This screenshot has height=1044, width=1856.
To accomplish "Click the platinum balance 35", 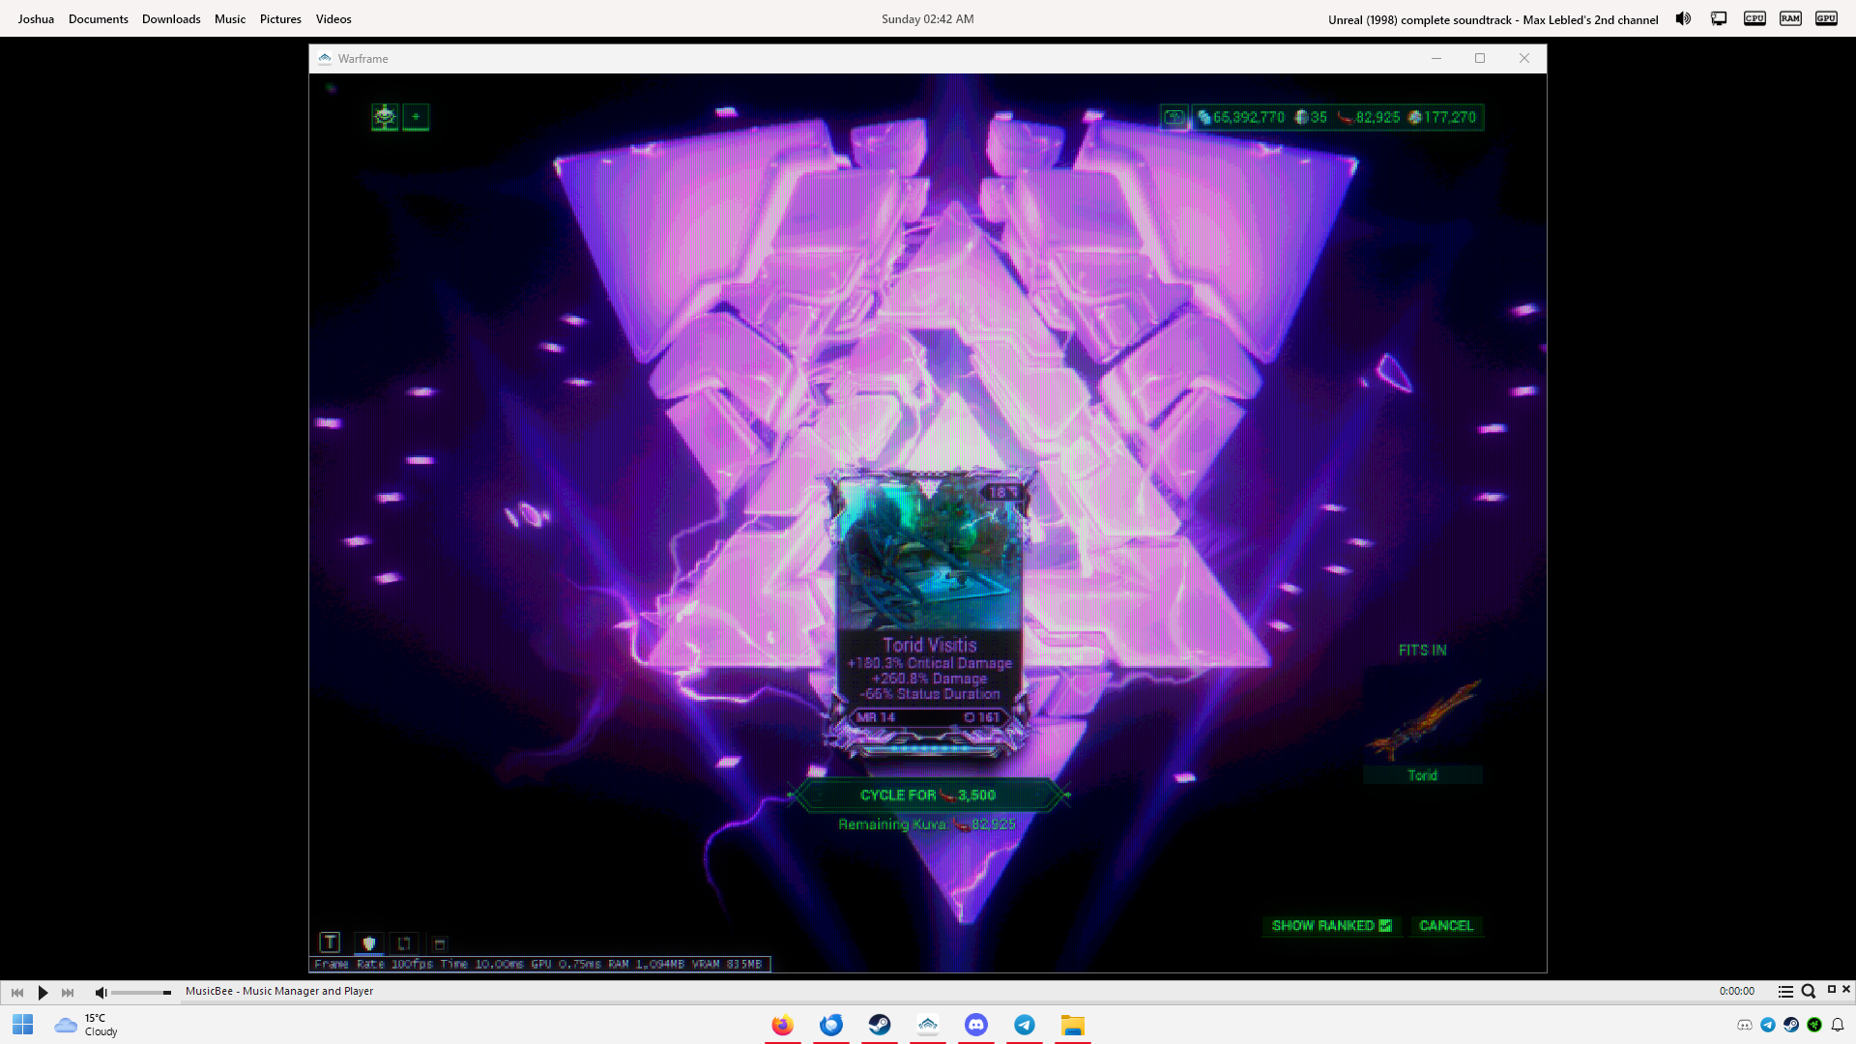I will (x=1311, y=118).
